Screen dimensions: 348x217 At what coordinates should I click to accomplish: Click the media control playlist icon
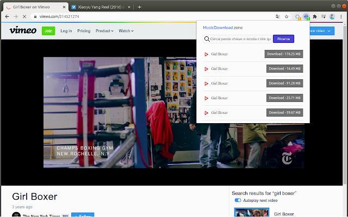[x=323, y=17]
